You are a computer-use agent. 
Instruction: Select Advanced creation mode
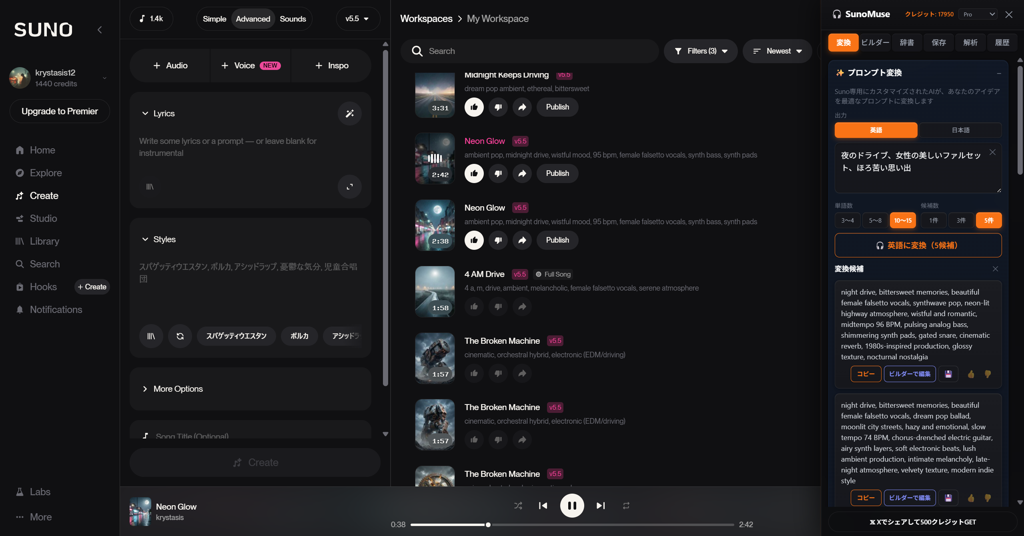click(x=253, y=19)
